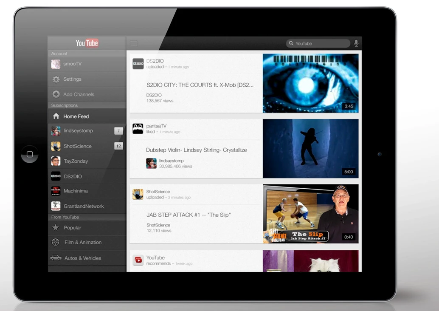Select the Home Feed house icon

coord(56,116)
